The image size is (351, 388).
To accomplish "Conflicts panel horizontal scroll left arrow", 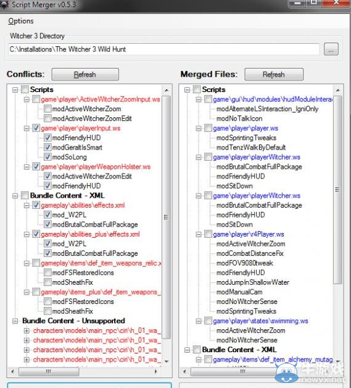I will (x=12, y=371).
